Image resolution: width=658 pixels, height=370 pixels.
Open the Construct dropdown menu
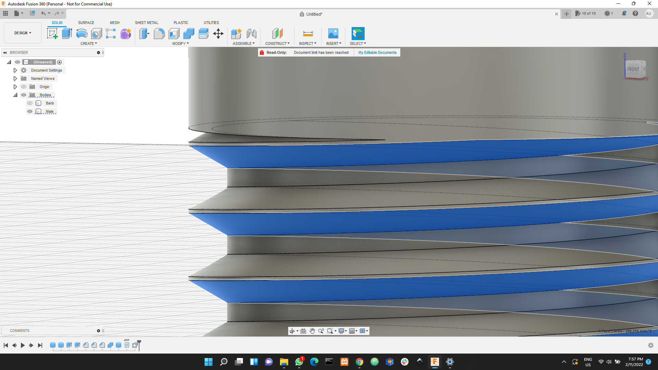pyautogui.click(x=278, y=43)
